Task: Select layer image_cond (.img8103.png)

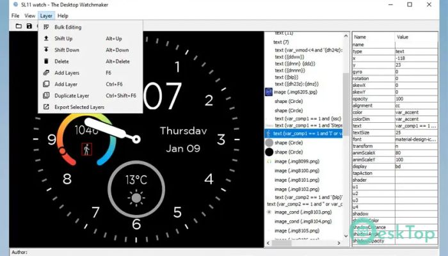Action: coord(303,212)
